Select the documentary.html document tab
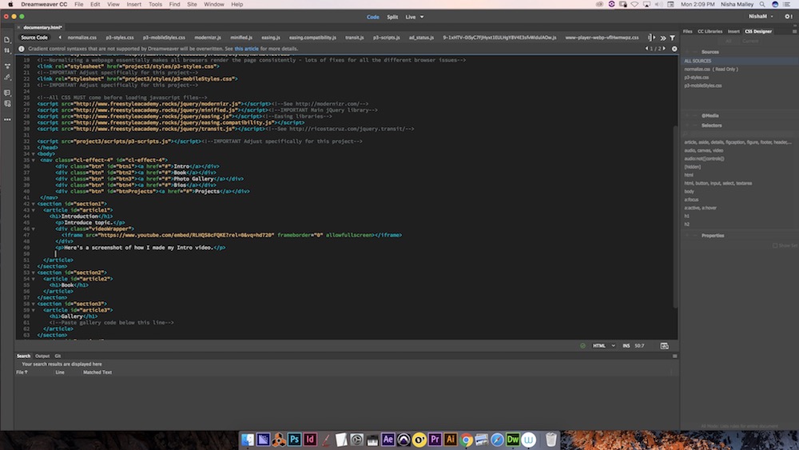799x450 pixels. [x=42, y=27]
